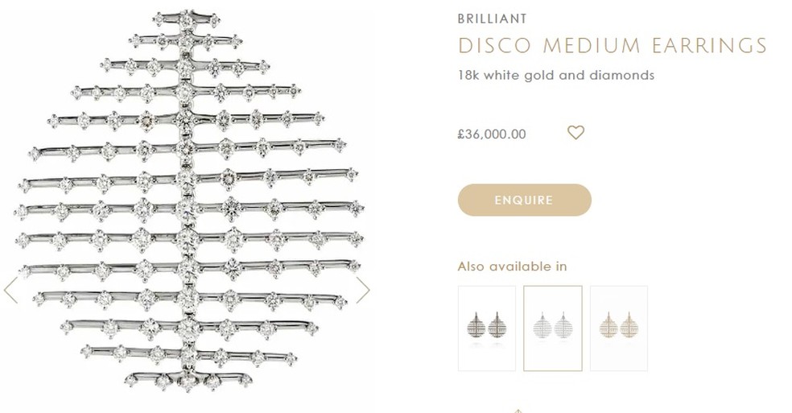Click the ENQUIRE button
This screenshot has height=413, width=792.
[524, 200]
